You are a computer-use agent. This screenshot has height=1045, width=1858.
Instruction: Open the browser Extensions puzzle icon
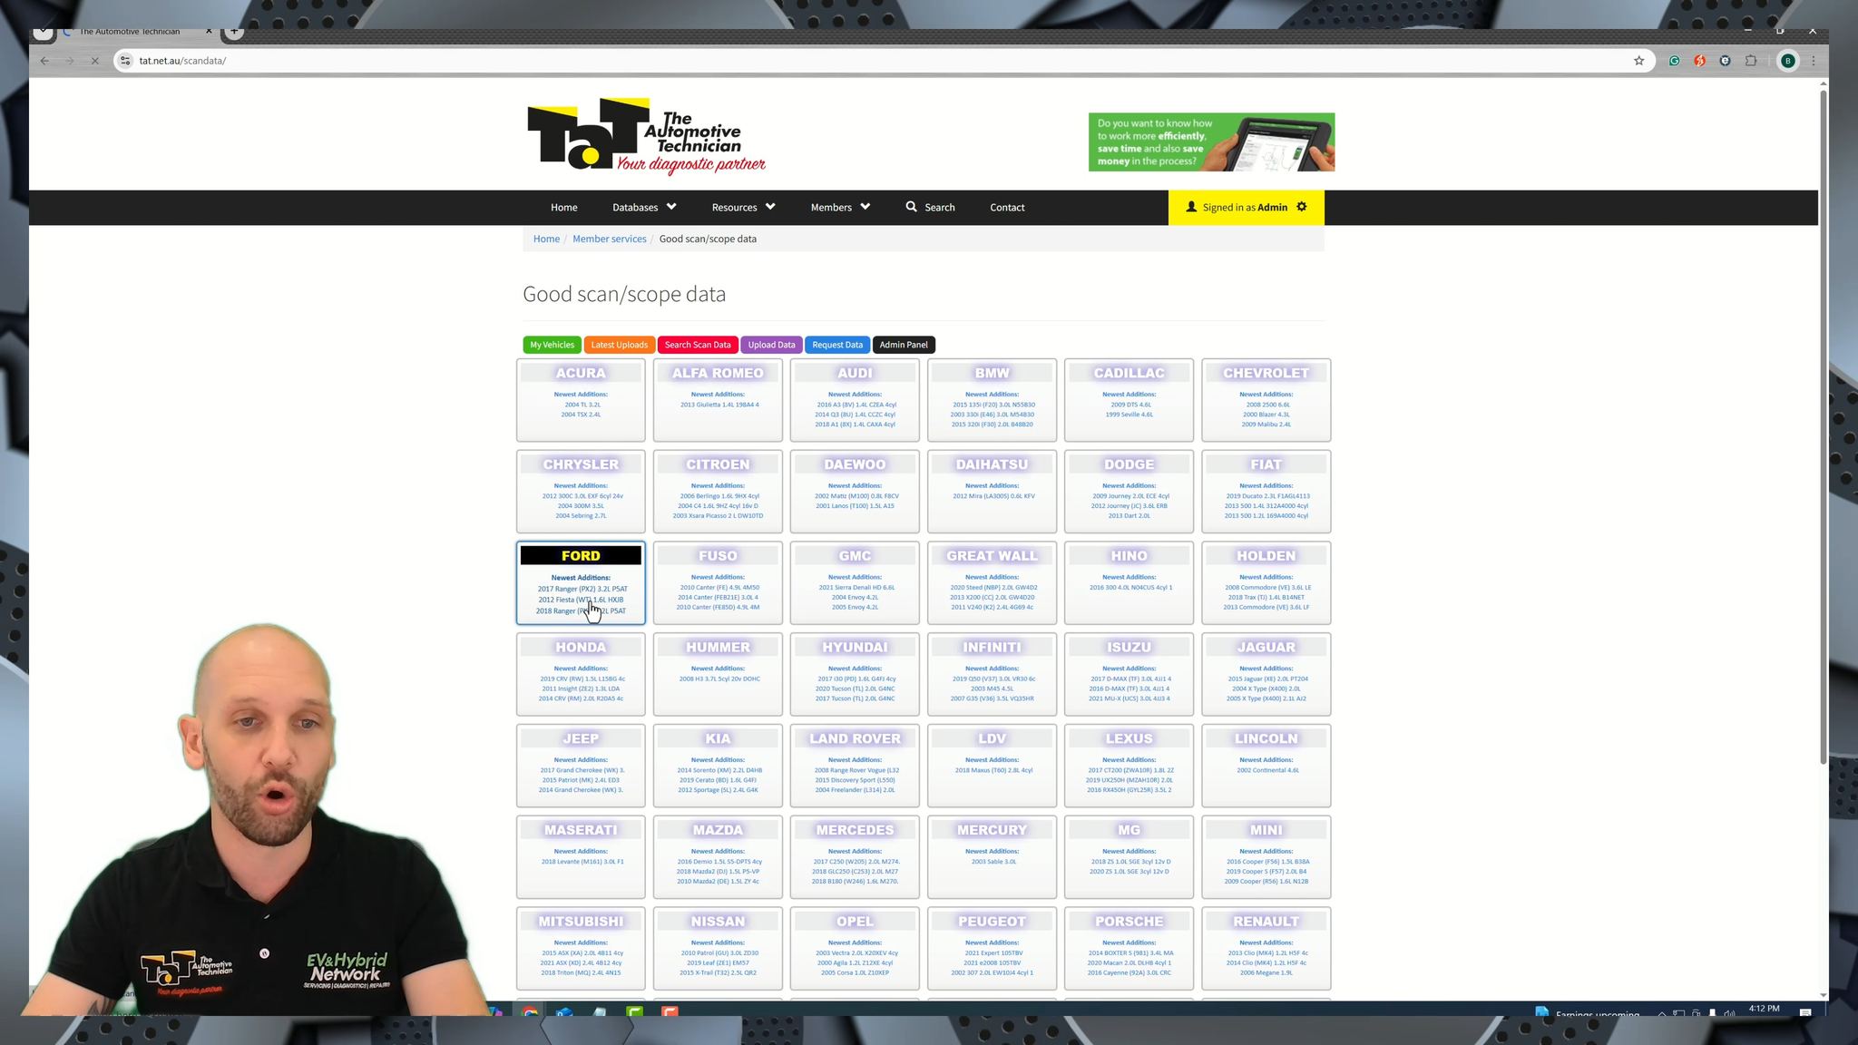click(x=1751, y=61)
